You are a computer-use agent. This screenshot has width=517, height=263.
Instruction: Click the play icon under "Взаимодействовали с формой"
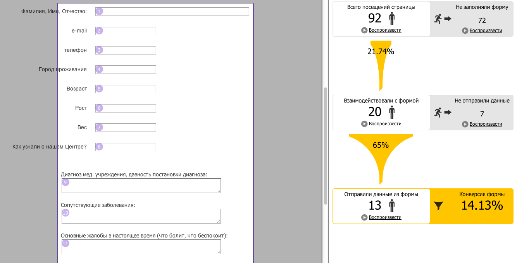pos(364,124)
